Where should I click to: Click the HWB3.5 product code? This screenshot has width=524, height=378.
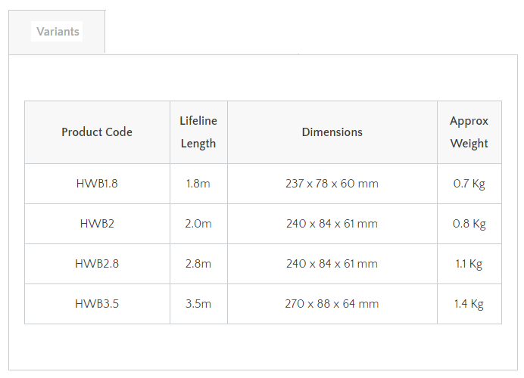97,304
